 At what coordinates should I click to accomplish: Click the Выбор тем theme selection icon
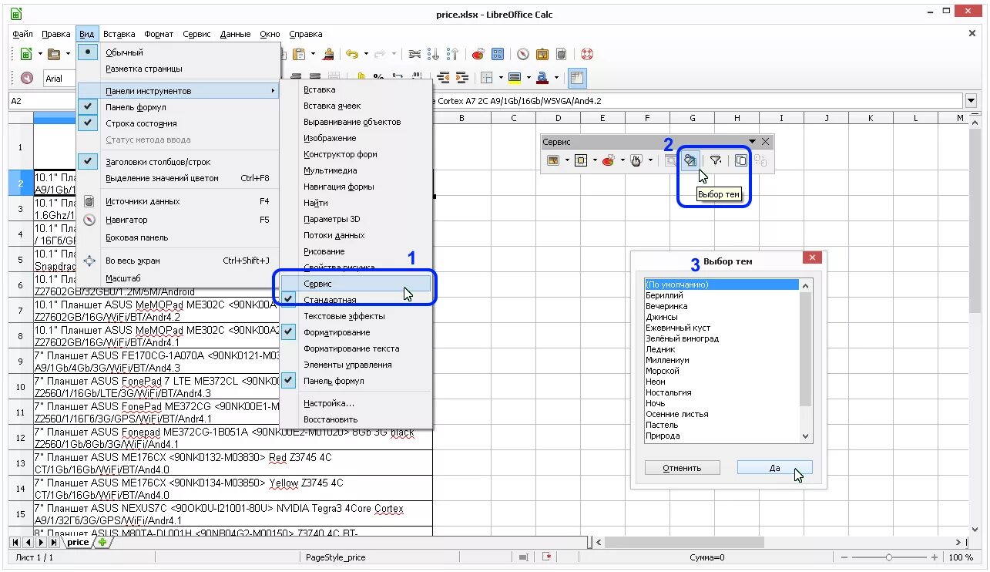[x=690, y=160]
